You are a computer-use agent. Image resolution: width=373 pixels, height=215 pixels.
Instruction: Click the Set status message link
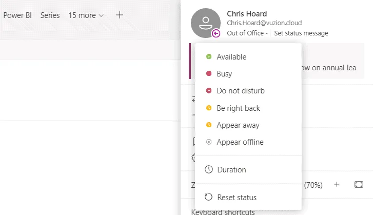coord(301,33)
